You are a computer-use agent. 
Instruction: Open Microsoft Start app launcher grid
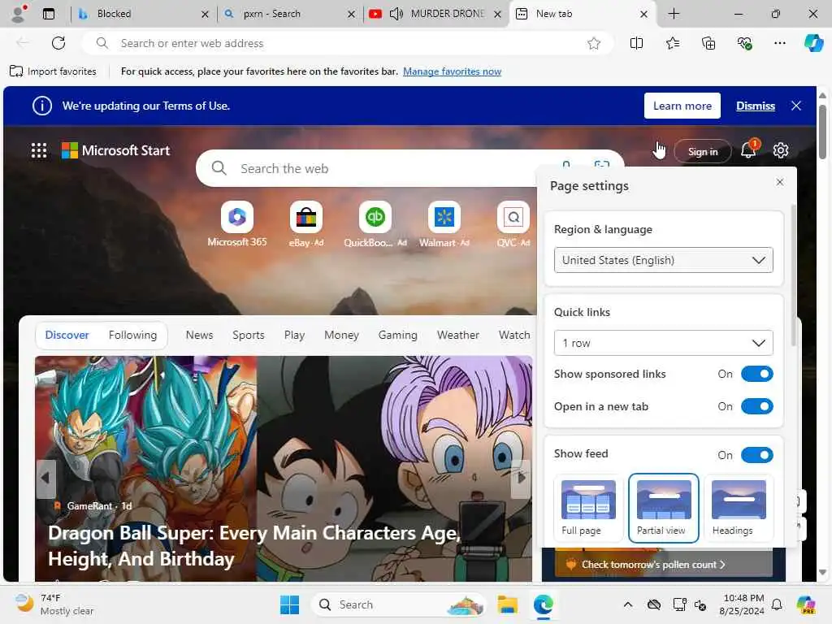click(39, 150)
